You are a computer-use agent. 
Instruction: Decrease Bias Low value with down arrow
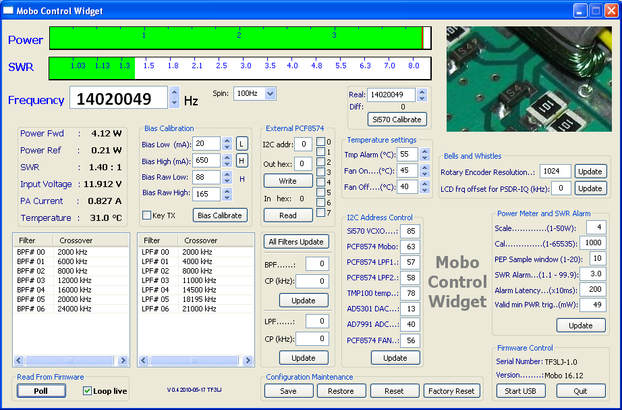pyautogui.click(x=227, y=147)
